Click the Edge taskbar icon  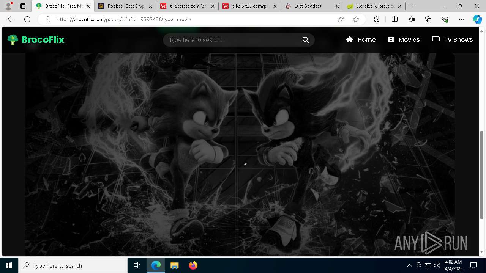coord(156,265)
